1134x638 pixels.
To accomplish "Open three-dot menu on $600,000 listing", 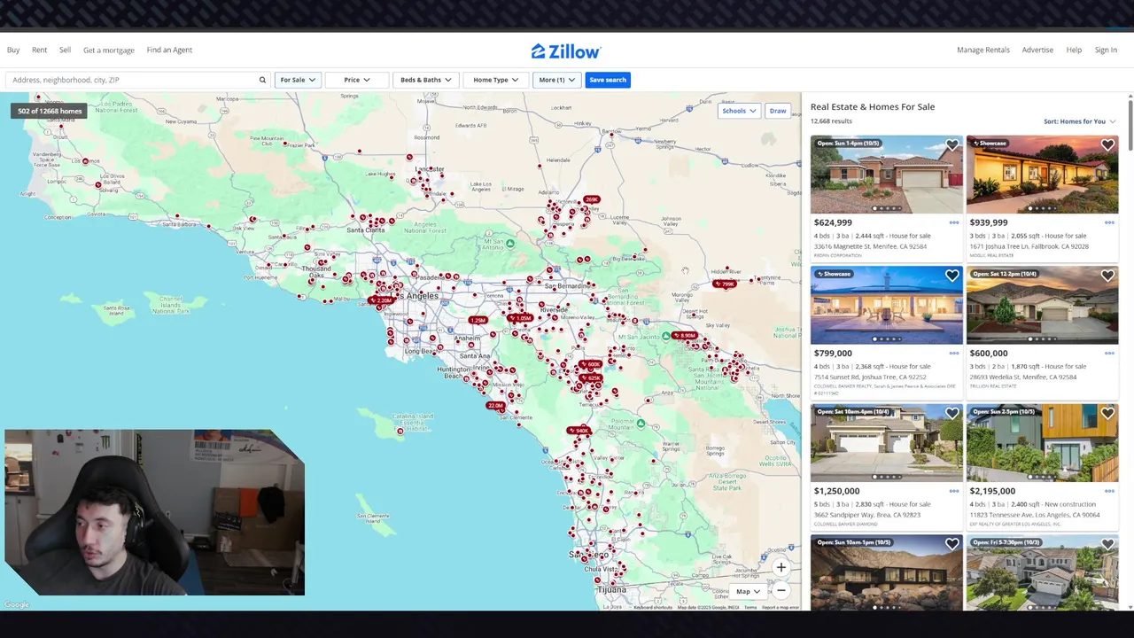I will [1109, 353].
